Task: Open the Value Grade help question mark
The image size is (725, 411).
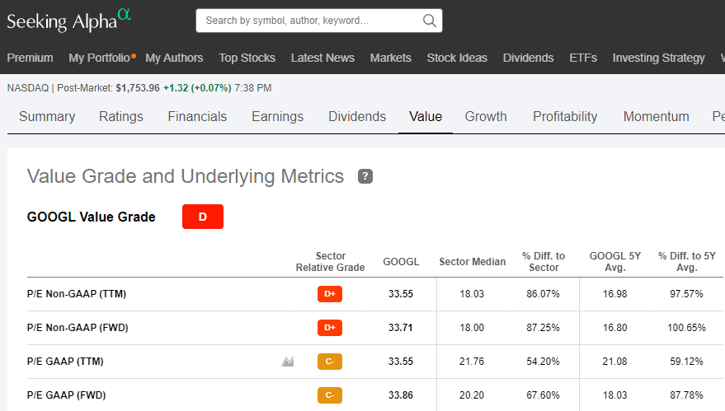Action: click(x=365, y=176)
